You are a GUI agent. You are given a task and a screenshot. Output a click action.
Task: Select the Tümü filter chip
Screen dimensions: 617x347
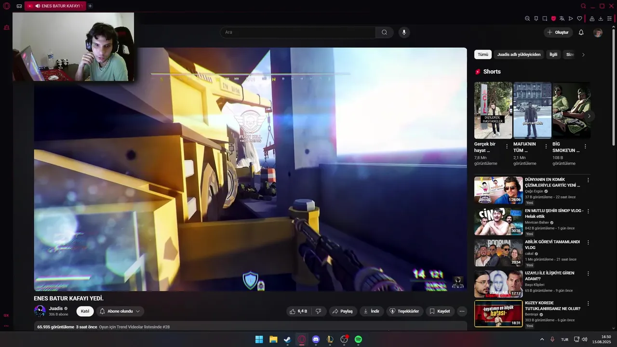tap(483, 54)
